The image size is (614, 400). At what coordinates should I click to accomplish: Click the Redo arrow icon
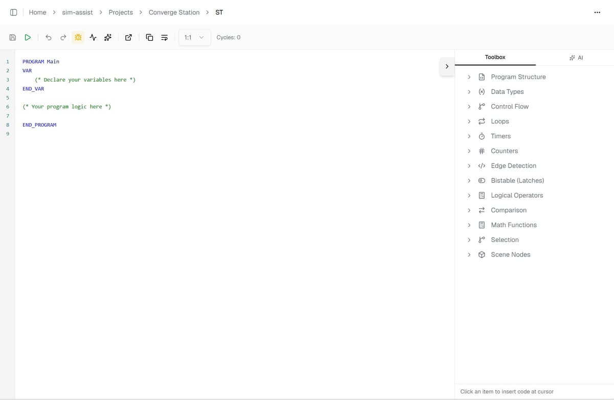click(63, 37)
